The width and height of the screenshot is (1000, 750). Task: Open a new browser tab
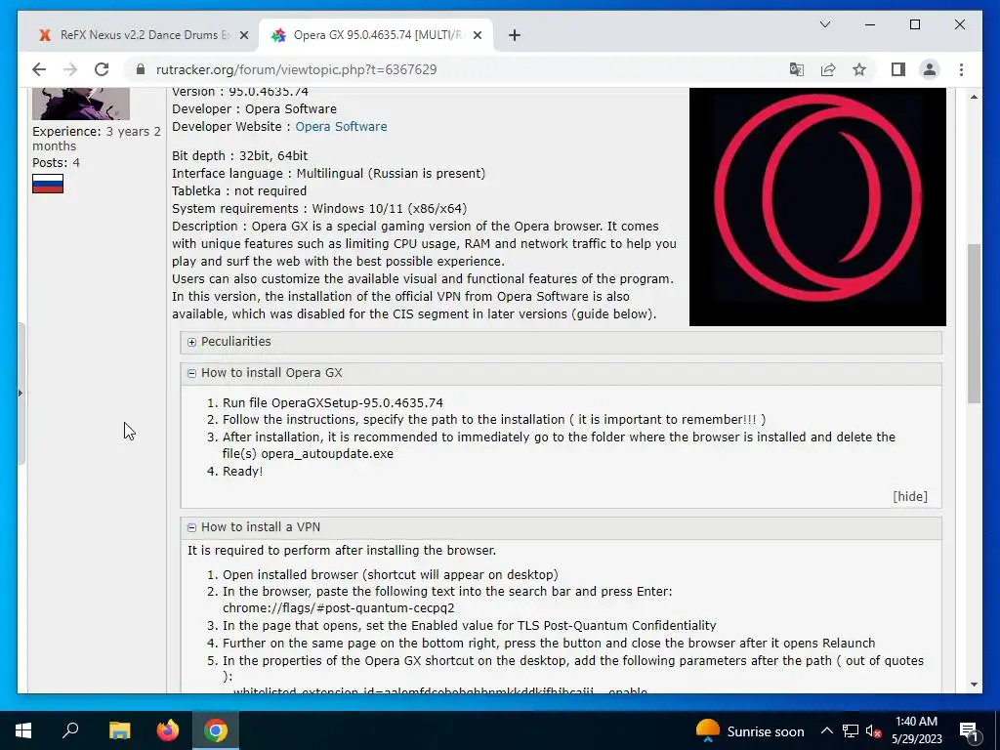click(x=515, y=35)
